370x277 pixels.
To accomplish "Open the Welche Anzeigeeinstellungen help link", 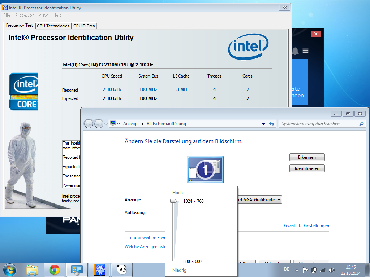I will tap(145, 247).
